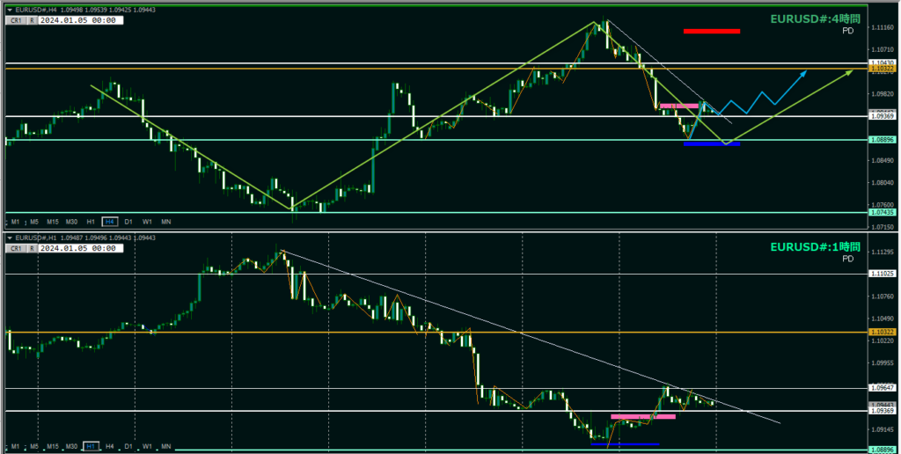Switch the upper chart to M1 timeframe
This screenshot has width=901, height=454.
(16, 222)
